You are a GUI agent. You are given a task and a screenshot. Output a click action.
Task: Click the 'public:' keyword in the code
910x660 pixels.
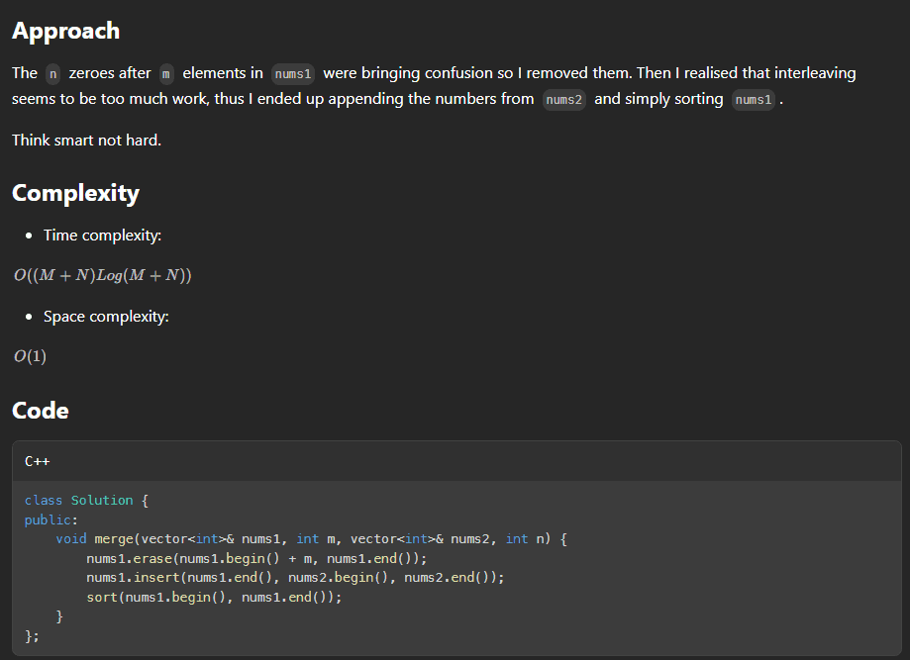[51, 519]
